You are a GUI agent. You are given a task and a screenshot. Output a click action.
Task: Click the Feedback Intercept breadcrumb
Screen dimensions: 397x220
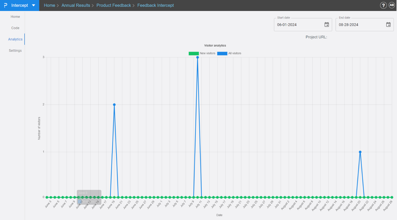pyautogui.click(x=155, y=5)
